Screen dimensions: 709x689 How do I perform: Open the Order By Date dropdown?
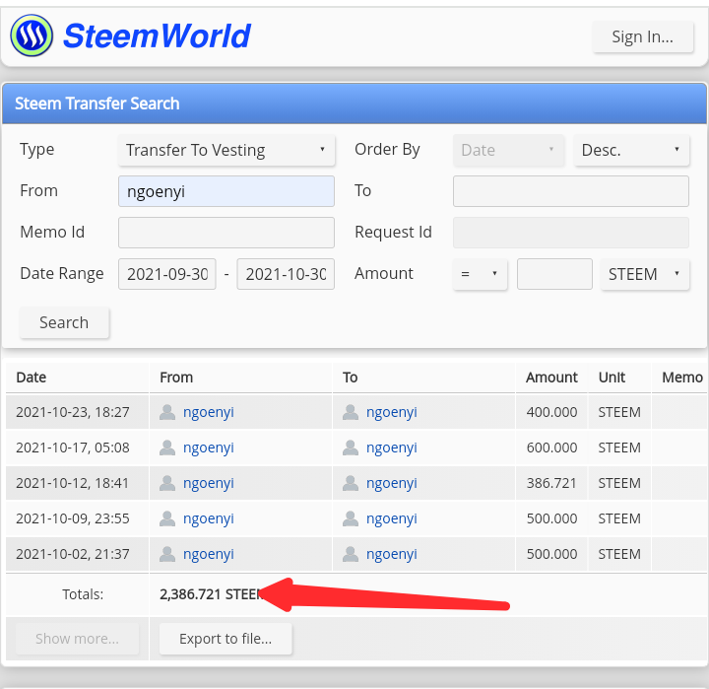click(508, 150)
